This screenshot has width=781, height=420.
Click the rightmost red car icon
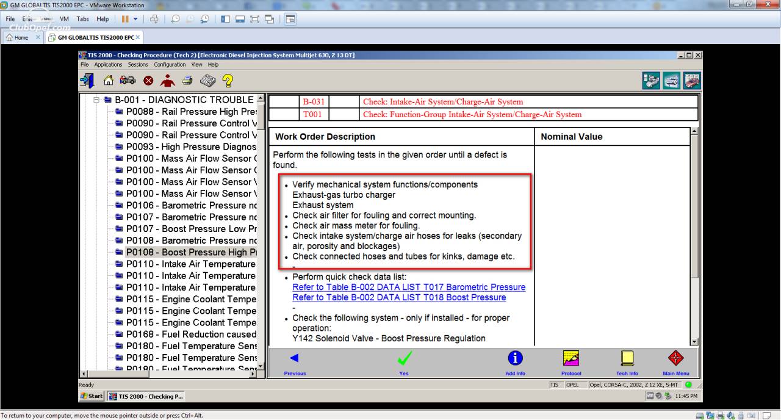tap(692, 81)
